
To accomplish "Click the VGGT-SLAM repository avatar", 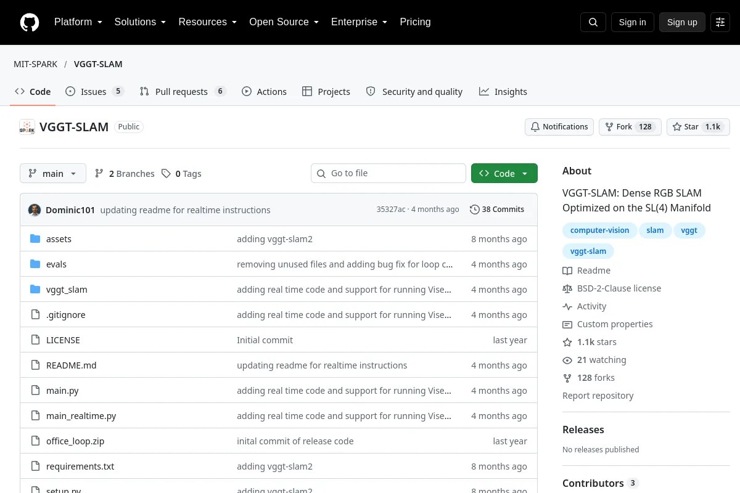I will tap(27, 127).
